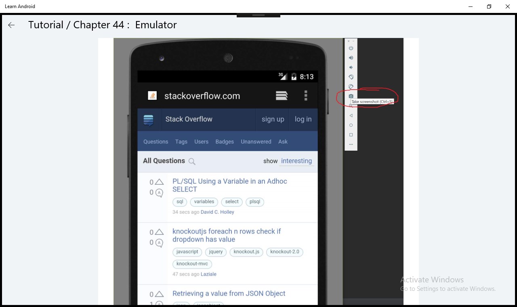Open 'PL/SQL Using a Variable in an Adhoc SELECT'
This screenshot has width=517, height=307.
click(230, 185)
